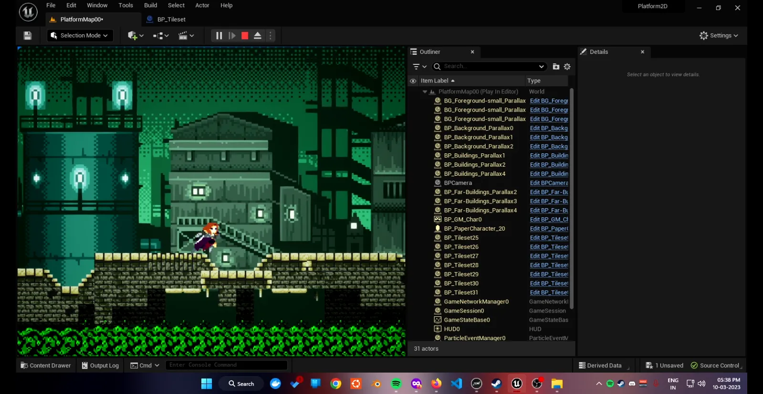Image resolution: width=763 pixels, height=394 pixels.
Task: Open the Blueprints toolbar dropdown
Action: point(161,36)
